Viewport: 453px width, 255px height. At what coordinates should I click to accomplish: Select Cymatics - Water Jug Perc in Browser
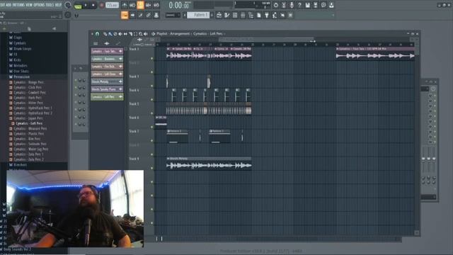31,149
